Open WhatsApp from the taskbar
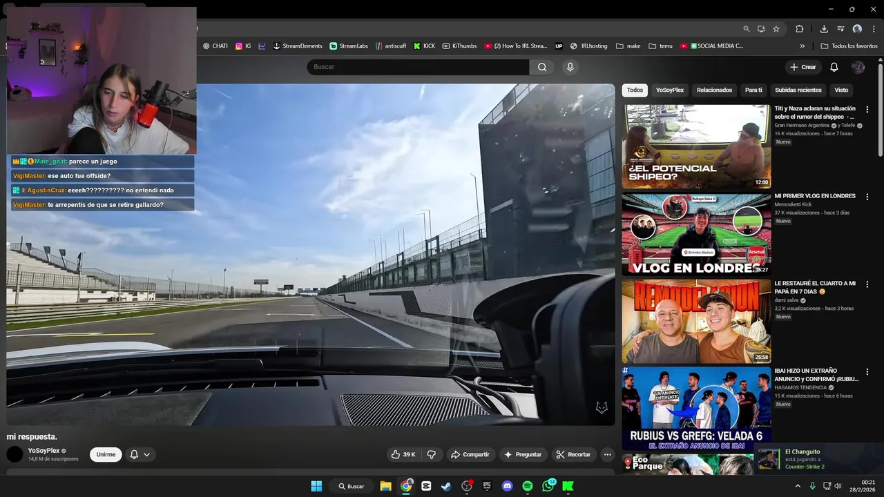The image size is (884, 497). point(548,486)
